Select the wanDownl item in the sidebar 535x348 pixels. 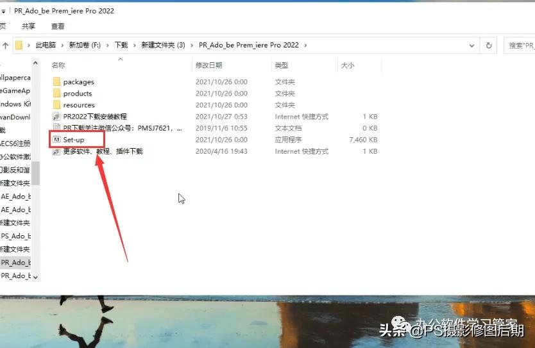(x=15, y=117)
